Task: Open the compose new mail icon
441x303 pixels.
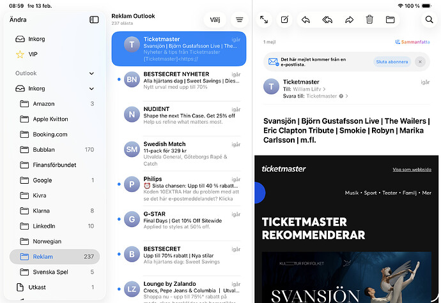Action: (x=284, y=19)
